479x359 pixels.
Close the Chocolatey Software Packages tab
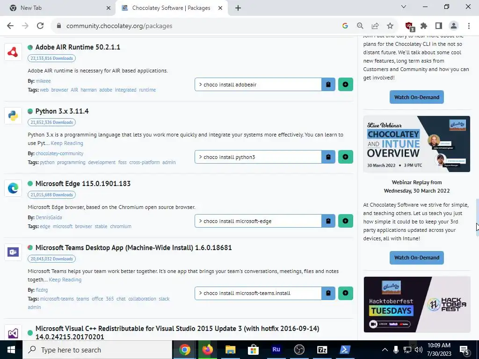pos(220,8)
